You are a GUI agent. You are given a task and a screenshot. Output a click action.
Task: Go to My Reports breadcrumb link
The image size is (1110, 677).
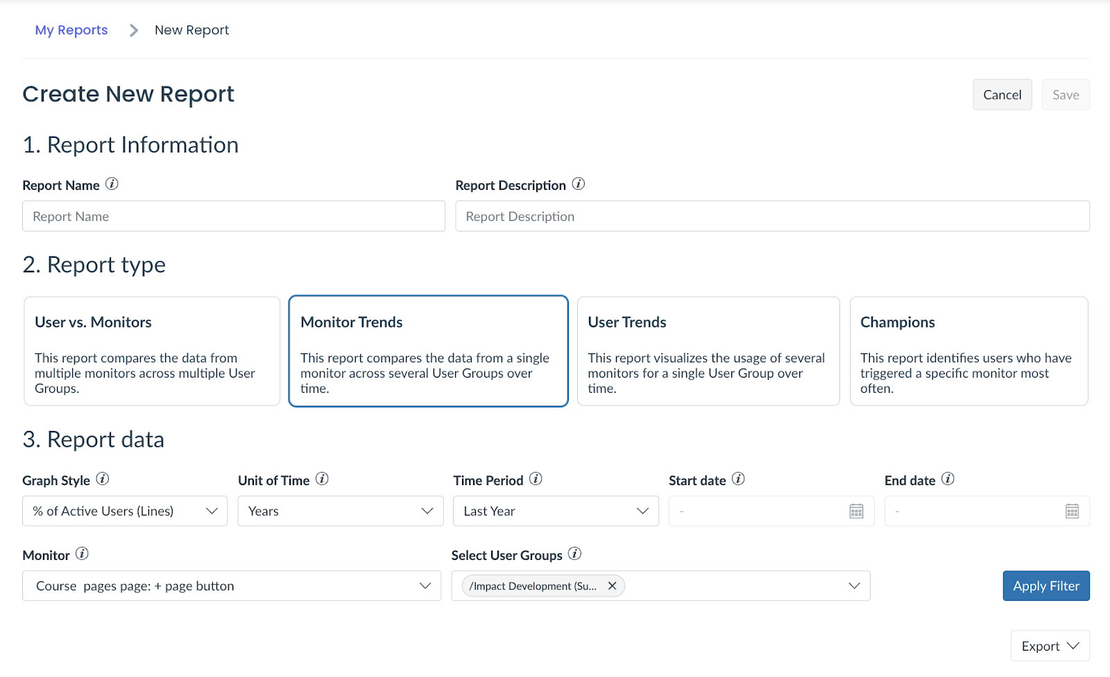[71, 30]
